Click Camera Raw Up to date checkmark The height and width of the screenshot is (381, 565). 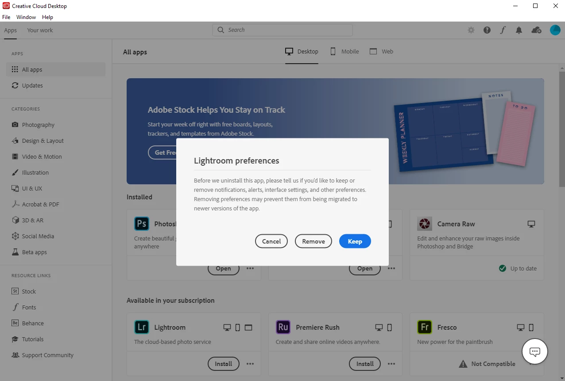point(503,268)
